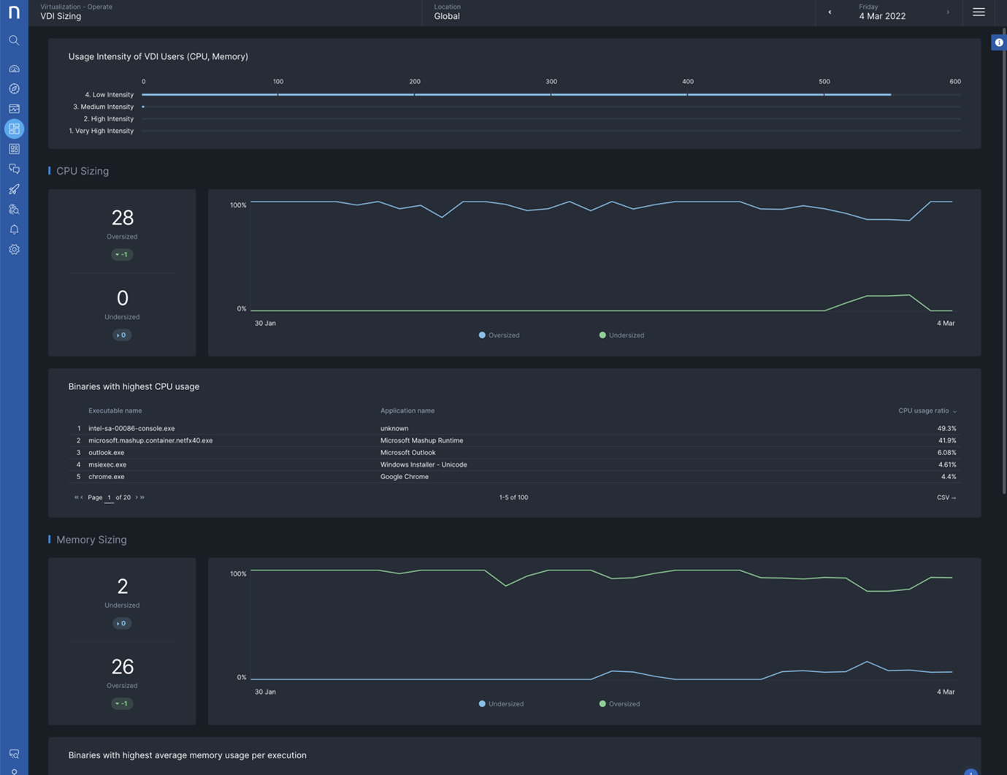Open the compass explore icon in sidebar

point(14,88)
